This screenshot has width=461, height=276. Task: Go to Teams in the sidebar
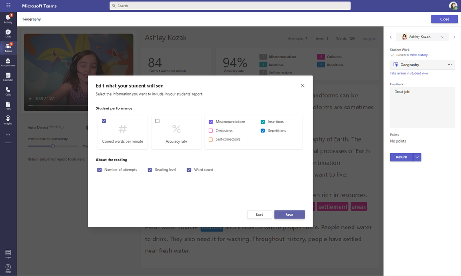click(8, 48)
